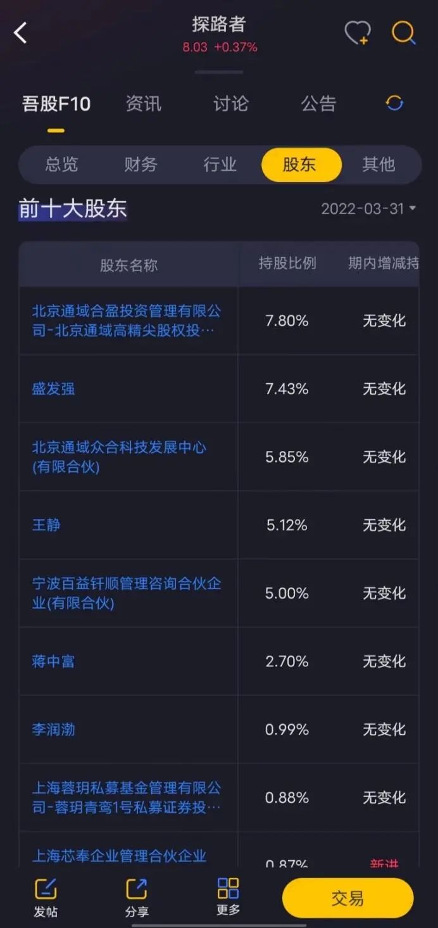Select the 其他 segment
Viewport: 438px width, 928px height.
[379, 165]
